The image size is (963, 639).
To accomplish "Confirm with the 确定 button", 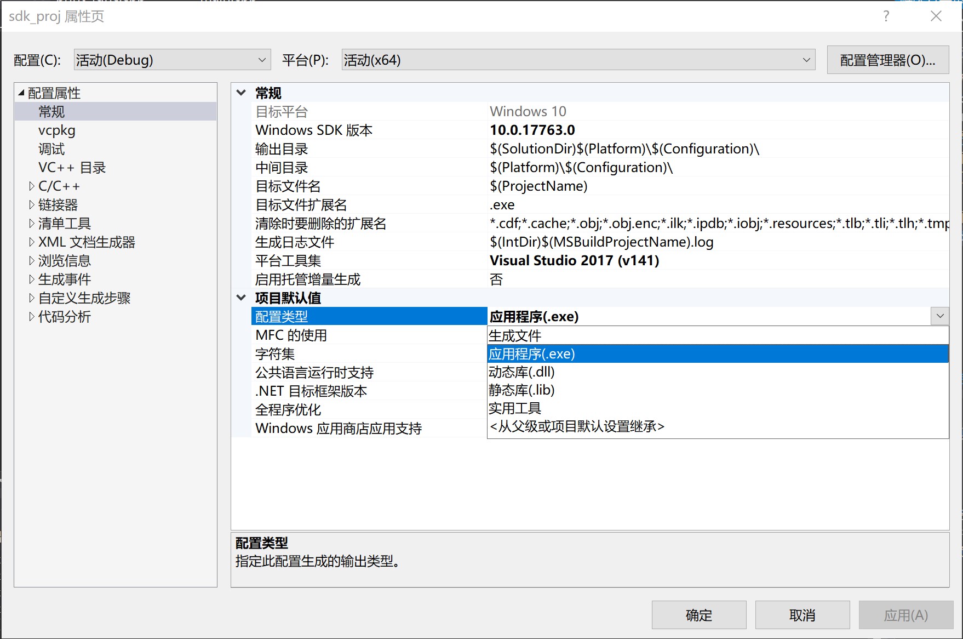I will point(699,615).
